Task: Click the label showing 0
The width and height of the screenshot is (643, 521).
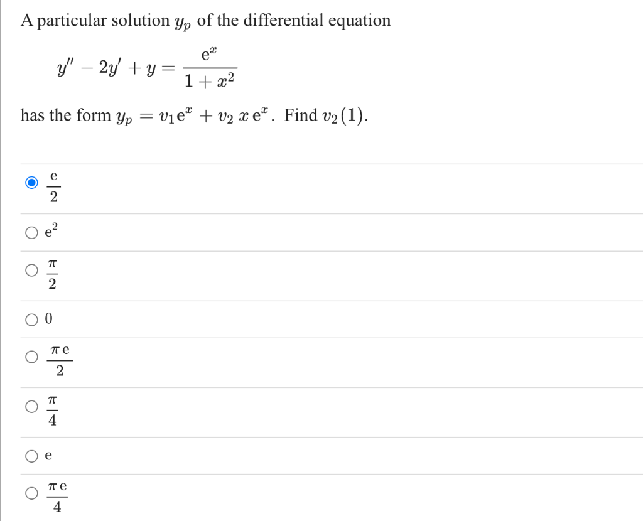Action: click(x=50, y=319)
